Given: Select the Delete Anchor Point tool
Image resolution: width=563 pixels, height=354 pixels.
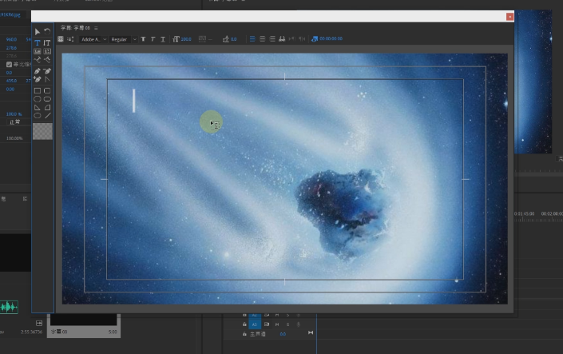Looking at the screenshot, I should [x=47, y=71].
